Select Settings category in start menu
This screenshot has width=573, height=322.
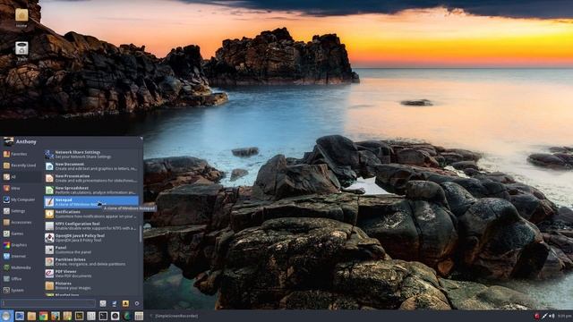pyautogui.click(x=21, y=211)
